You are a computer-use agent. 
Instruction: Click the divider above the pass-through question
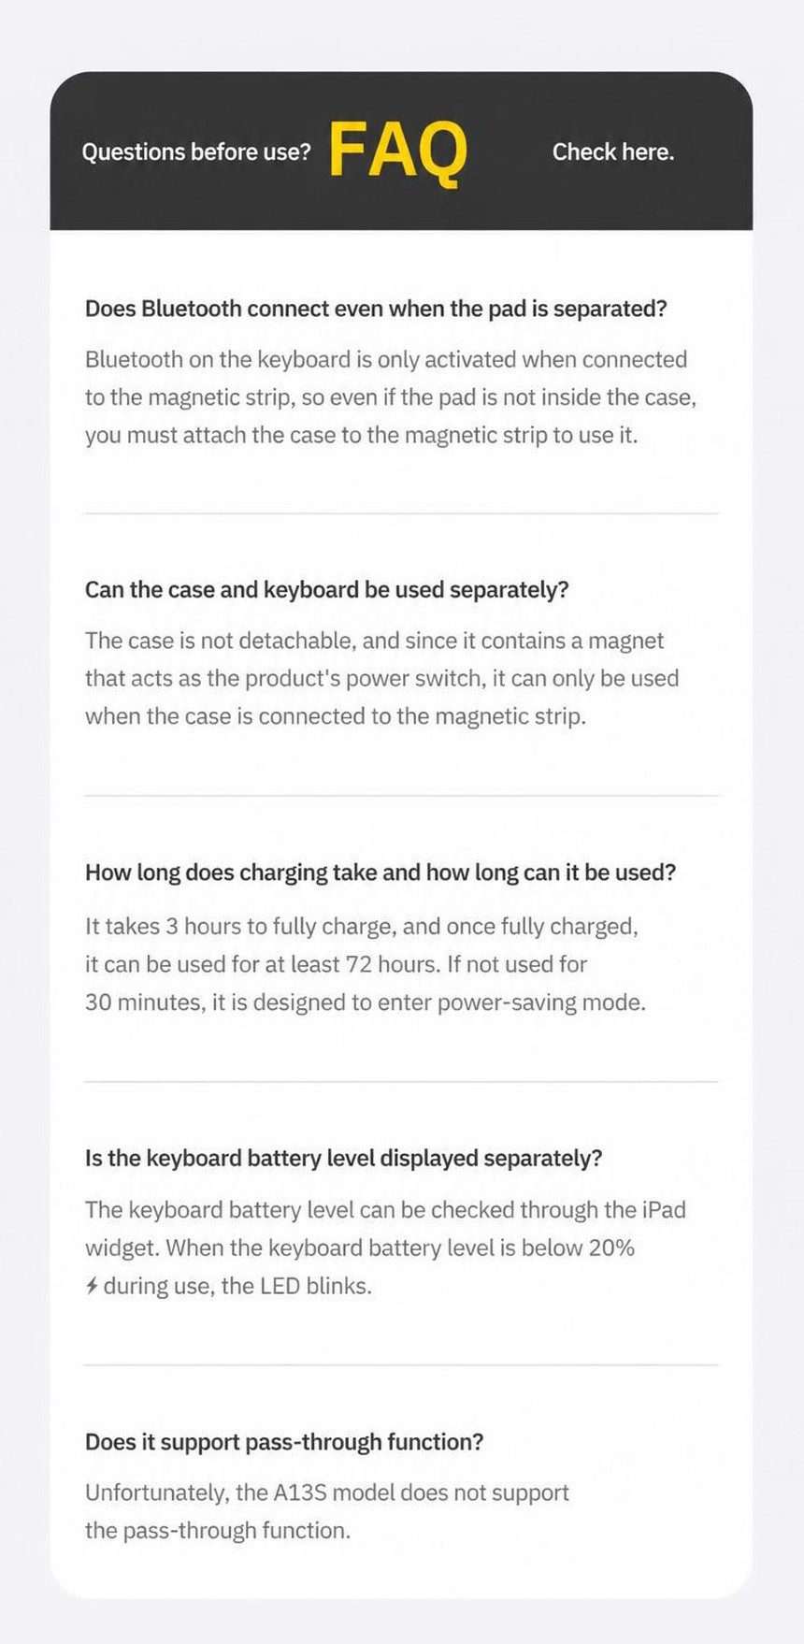point(402,1365)
